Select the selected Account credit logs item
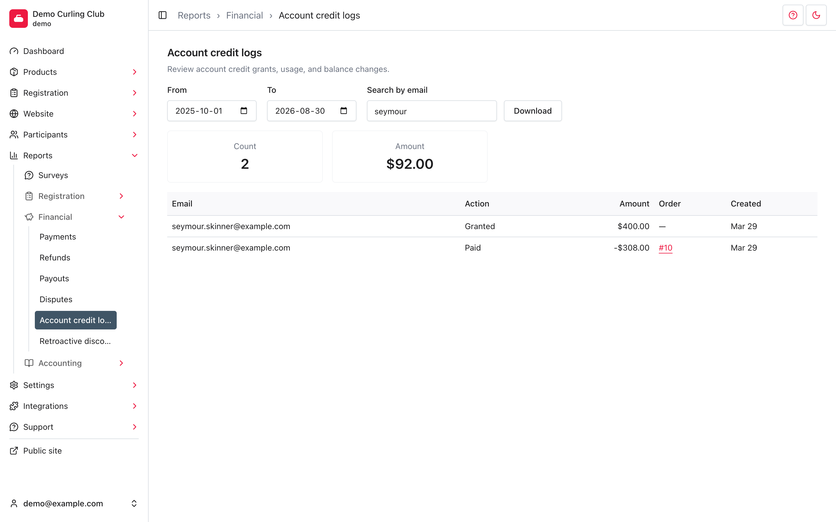Screen dimensions: 836x522 point(76,320)
